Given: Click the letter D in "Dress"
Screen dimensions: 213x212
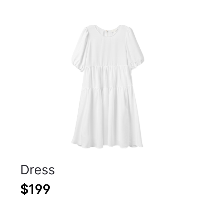Looking at the screenshot, I should point(25,170).
